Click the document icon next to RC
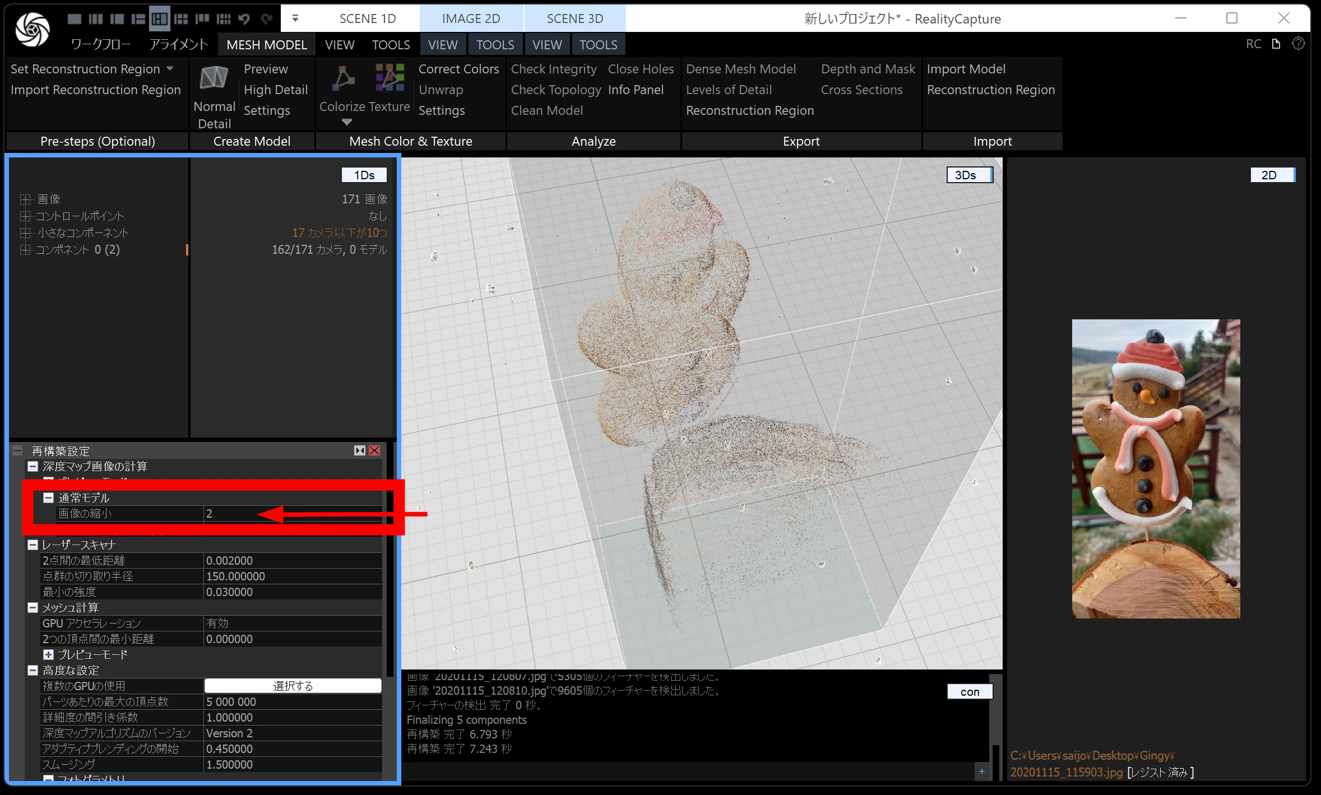 point(1276,44)
